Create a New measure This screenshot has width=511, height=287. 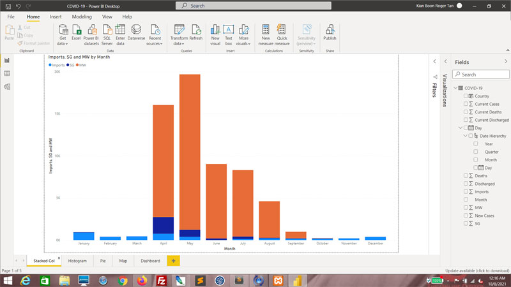click(x=266, y=35)
